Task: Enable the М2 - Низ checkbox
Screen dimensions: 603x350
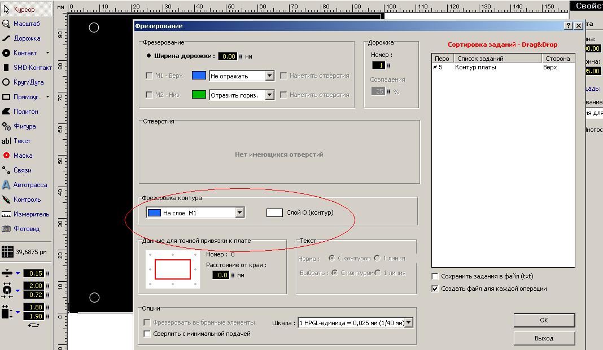Action: 149,95
